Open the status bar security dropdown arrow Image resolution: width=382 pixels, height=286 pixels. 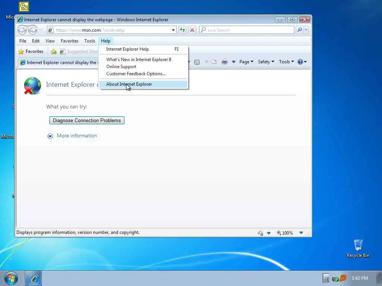[x=269, y=233]
